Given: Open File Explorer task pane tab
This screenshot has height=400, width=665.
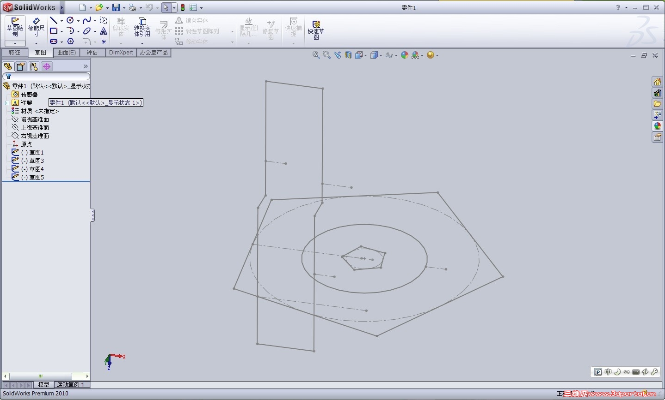Looking at the screenshot, I should (657, 104).
